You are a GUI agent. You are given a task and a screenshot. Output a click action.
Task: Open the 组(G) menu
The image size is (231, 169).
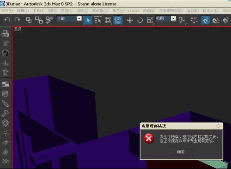point(53,11)
